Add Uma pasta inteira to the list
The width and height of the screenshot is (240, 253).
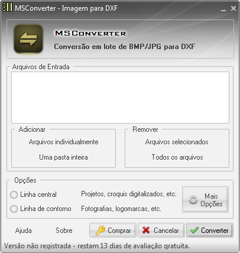tap(63, 157)
